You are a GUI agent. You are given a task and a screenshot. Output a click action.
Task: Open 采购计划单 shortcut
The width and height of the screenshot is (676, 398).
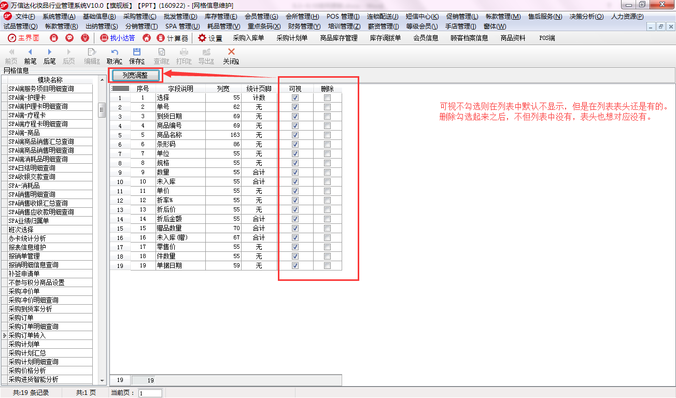point(292,38)
